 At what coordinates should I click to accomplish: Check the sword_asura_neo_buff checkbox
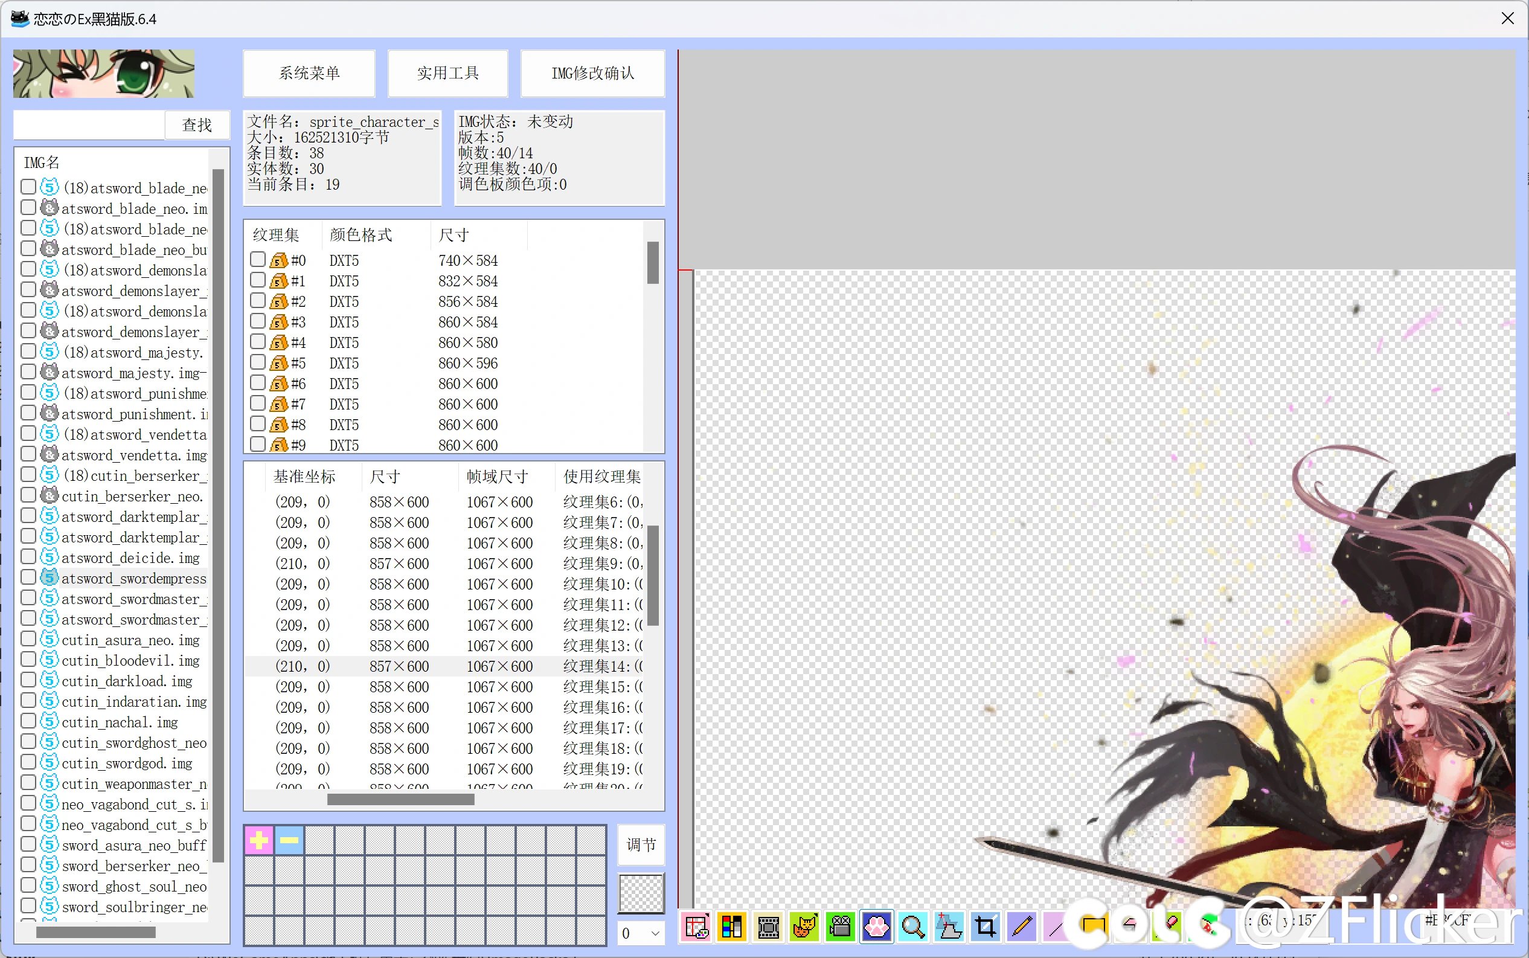pos(28,844)
